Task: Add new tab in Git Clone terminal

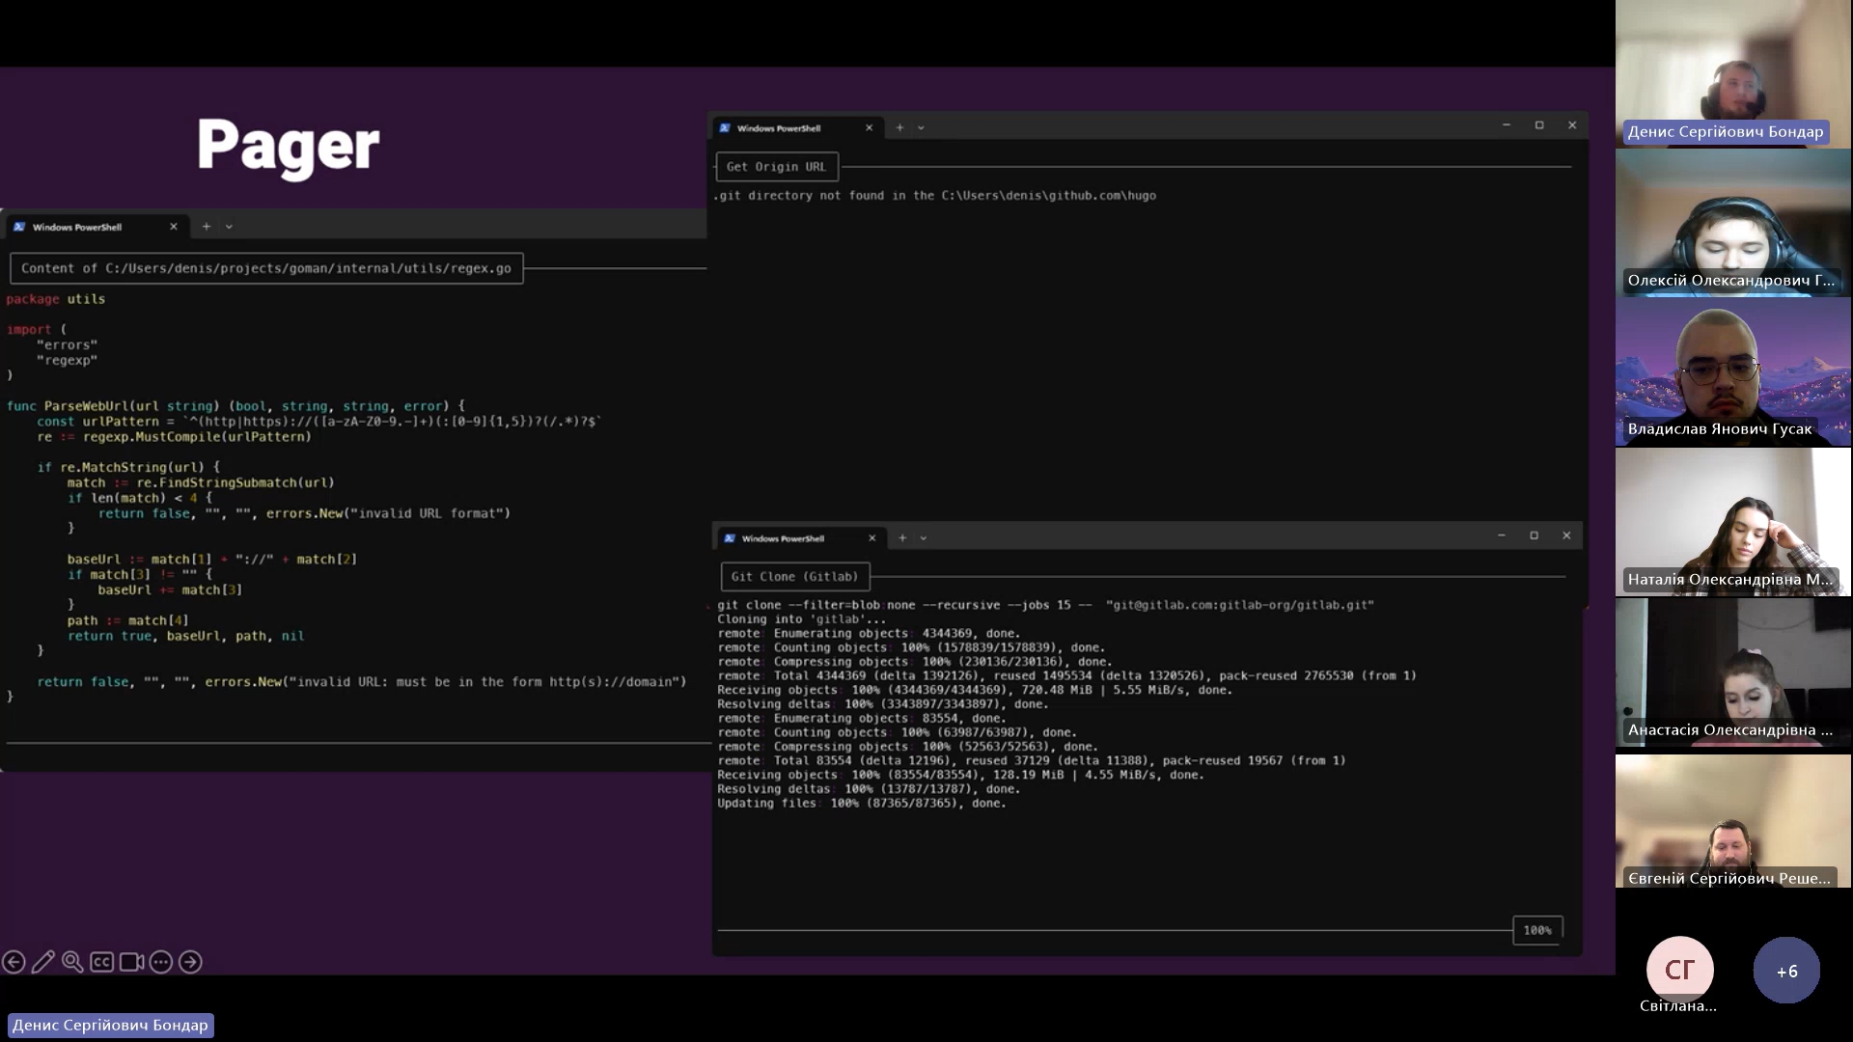Action: tap(902, 538)
